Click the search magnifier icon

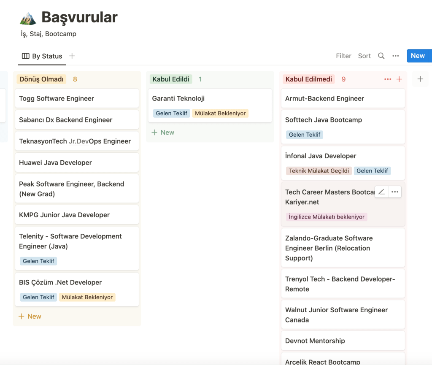[x=381, y=56]
